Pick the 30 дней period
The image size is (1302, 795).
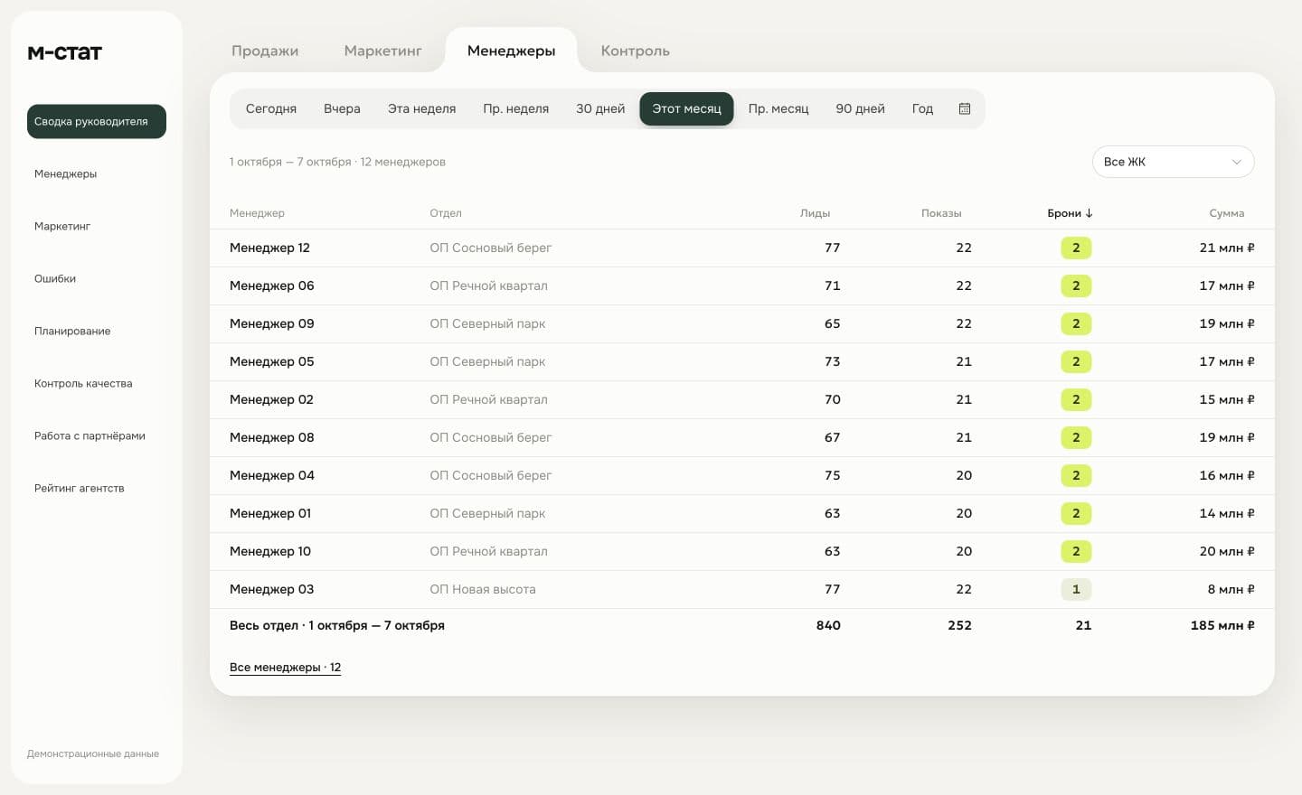600,108
